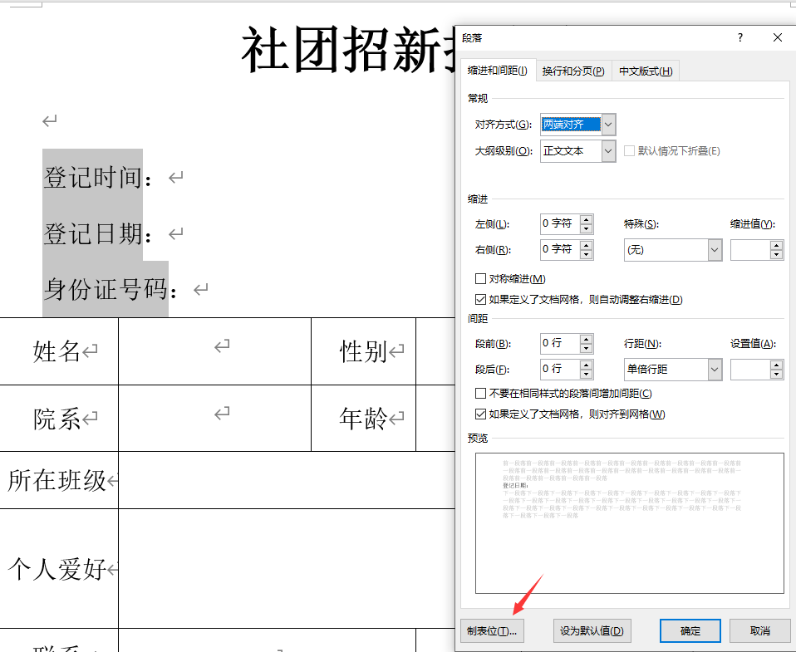Image resolution: width=796 pixels, height=652 pixels.
Task: Uncheck 如果定义了文档网格则自动调整右缩进
Action: (480, 299)
